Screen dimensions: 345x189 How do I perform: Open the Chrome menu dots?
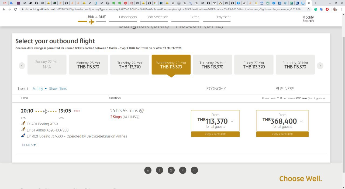[341, 9]
